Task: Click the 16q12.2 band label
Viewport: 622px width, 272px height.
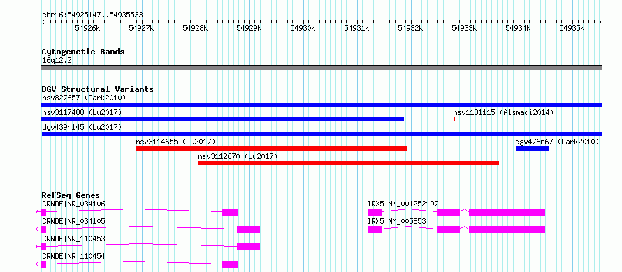Action: (57, 60)
